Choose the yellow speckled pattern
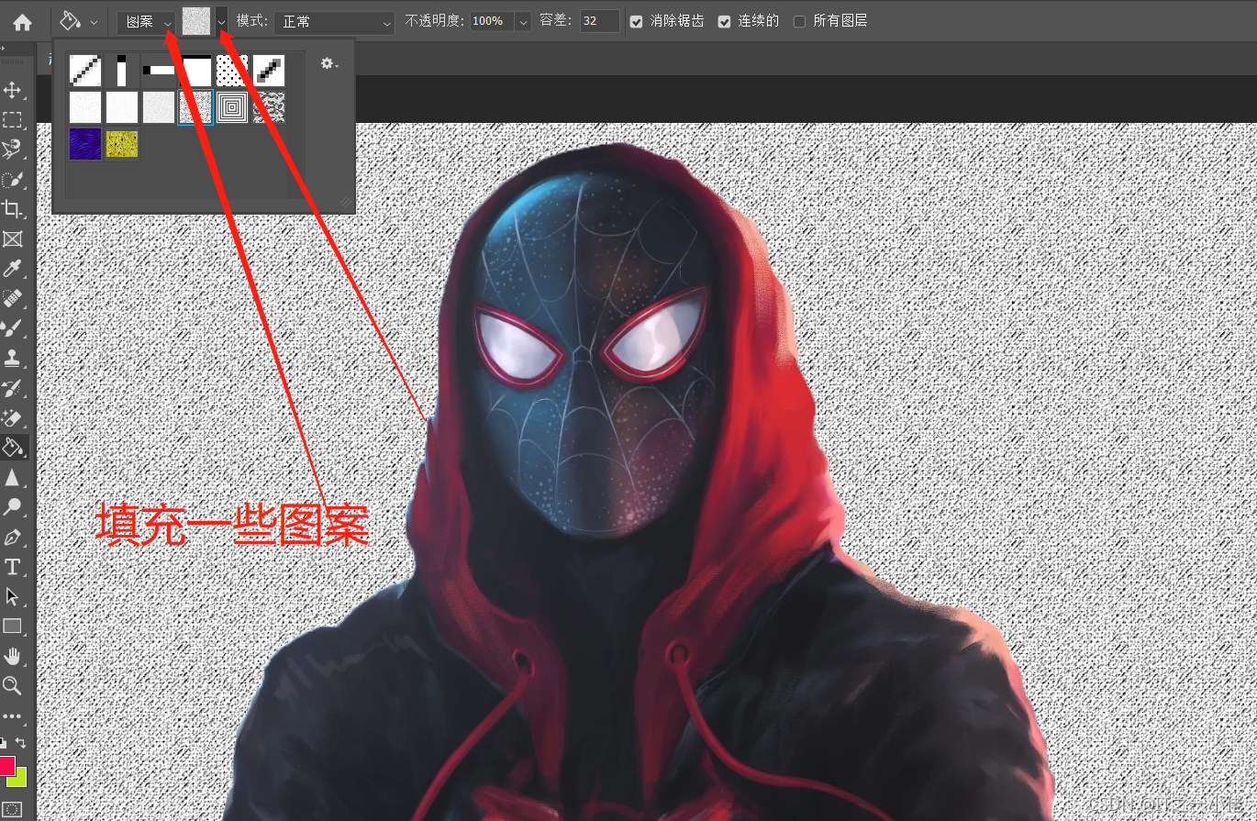This screenshot has height=821, width=1257. pos(122,144)
